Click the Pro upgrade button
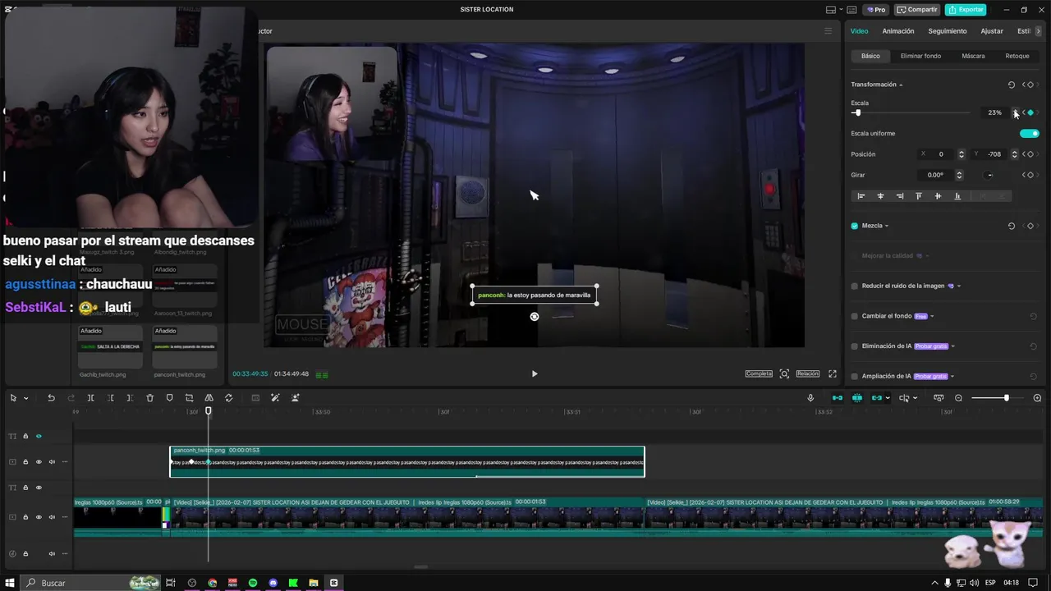 click(875, 10)
